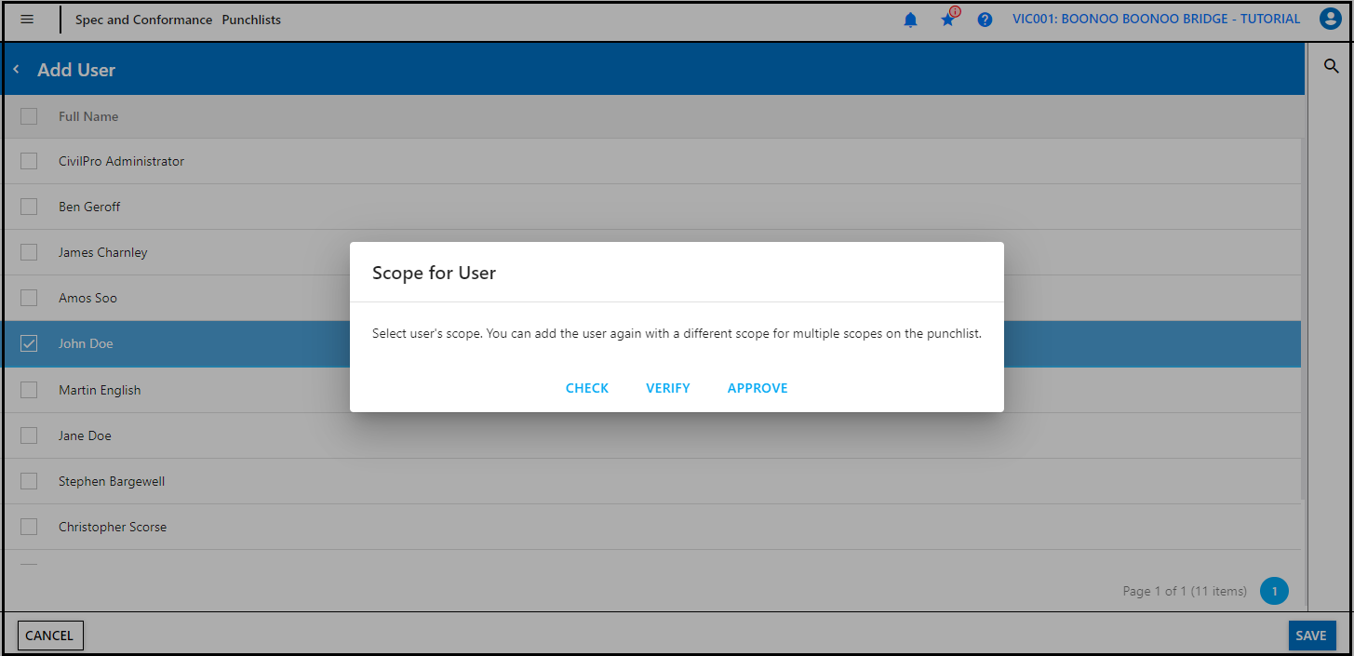
Task: Select the Martin English checkbox
Action: click(x=29, y=390)
